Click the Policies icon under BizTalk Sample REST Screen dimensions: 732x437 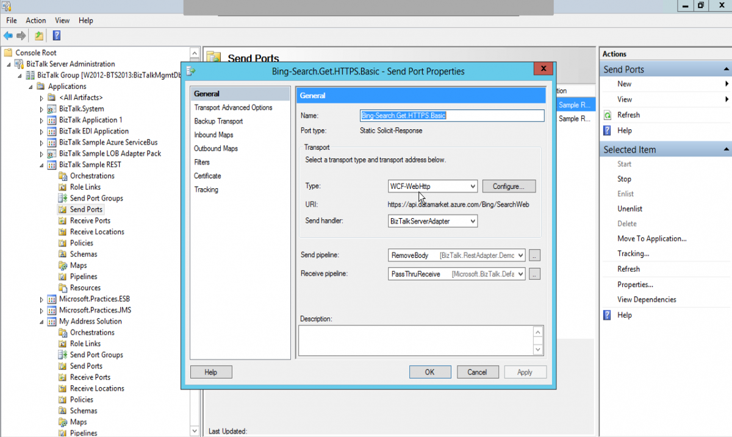(x=63, y=243)
